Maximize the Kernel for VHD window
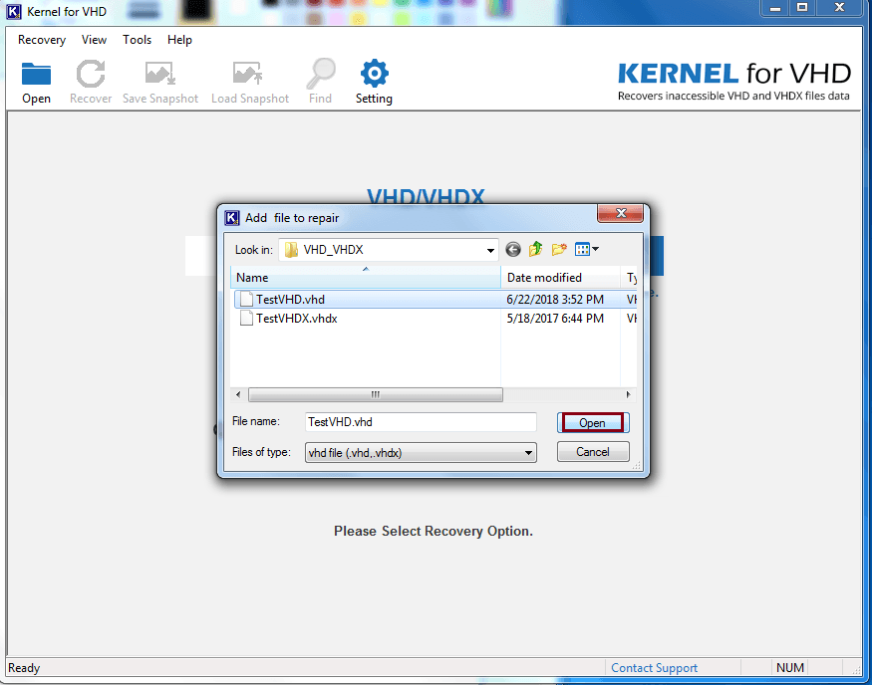 pos(802,8)
